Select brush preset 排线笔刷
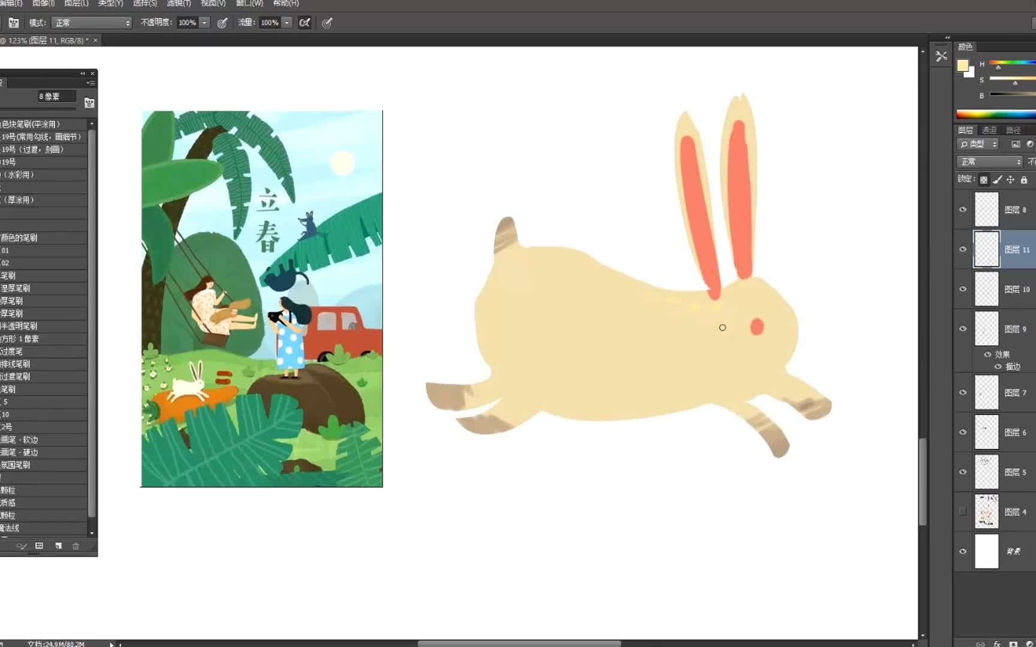 click(44, 364)
